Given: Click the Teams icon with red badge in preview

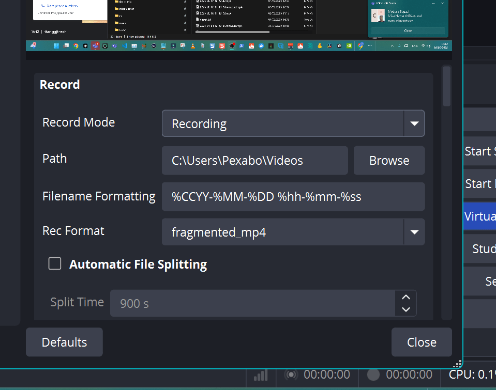Looking at the screenshot, I should (95, 46).
